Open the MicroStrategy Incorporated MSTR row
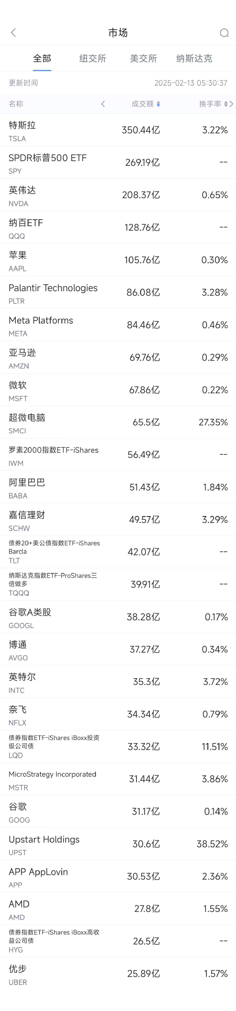Viewport: 236px width, 1011px height. pos(118,779)
